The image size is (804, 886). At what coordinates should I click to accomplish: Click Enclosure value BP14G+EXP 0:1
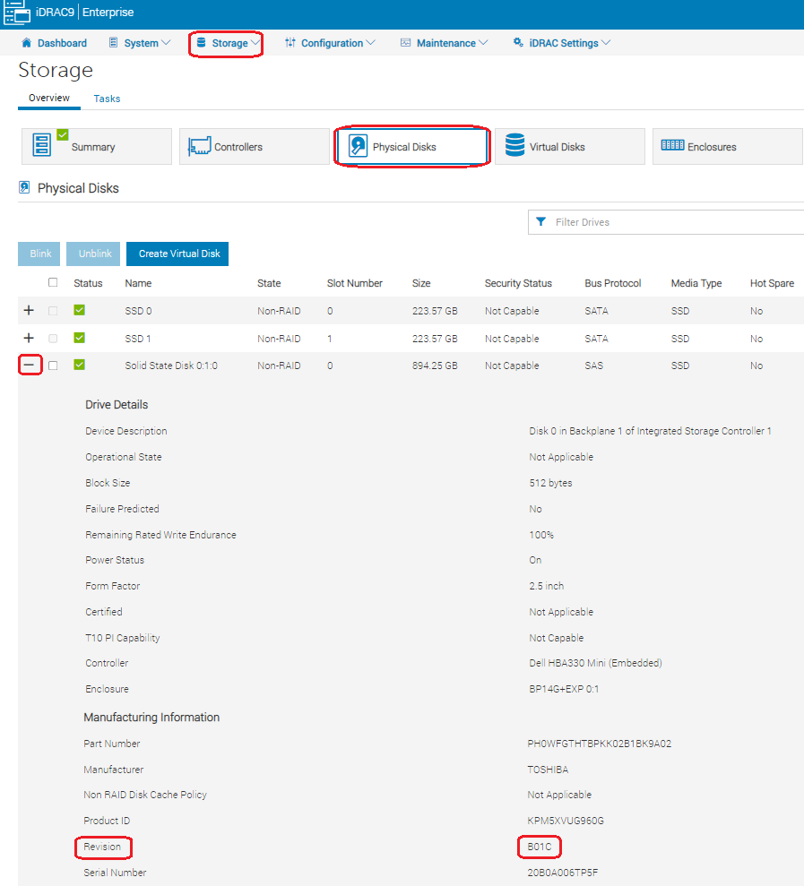tap(564, 689)
